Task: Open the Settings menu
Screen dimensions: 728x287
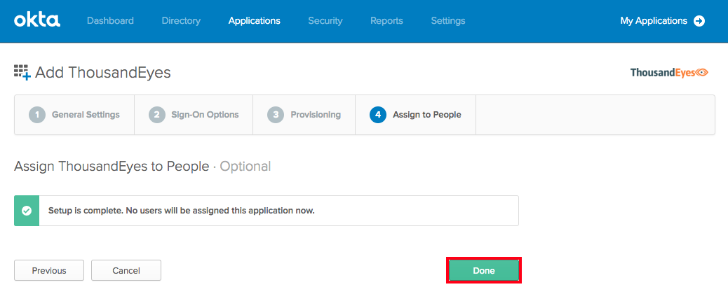Action: click(x=448, y=21)
